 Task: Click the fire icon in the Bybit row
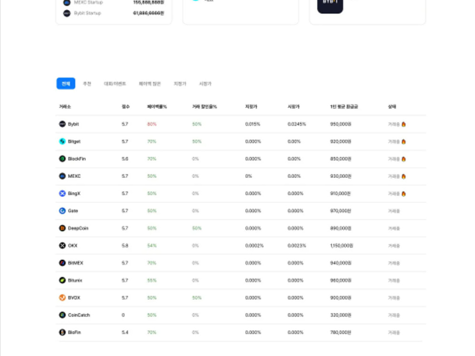pyautogui.click(x=403, y=124)
